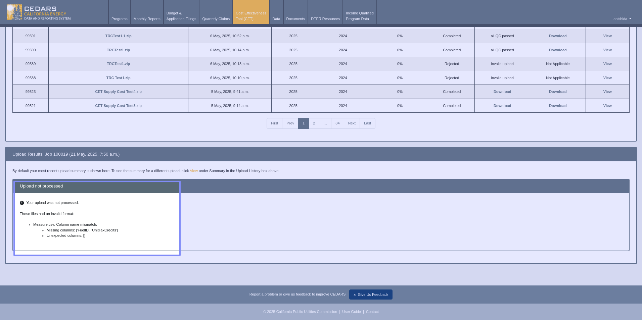Select the Cost Effectiveness Tool (CET) tab
642x320 pixels.
[251, 16]
